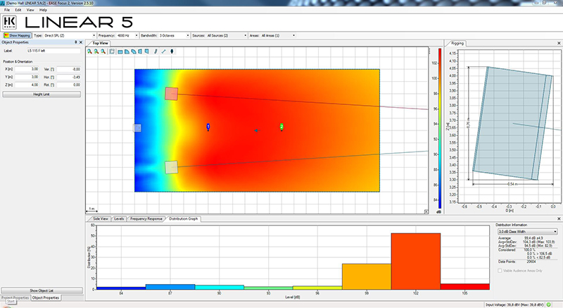Pin the Object Properties panel

(76, 42)
